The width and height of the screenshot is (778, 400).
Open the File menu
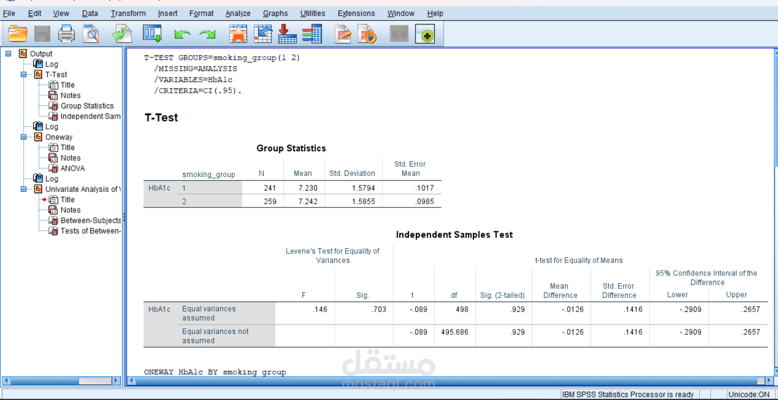9,13
